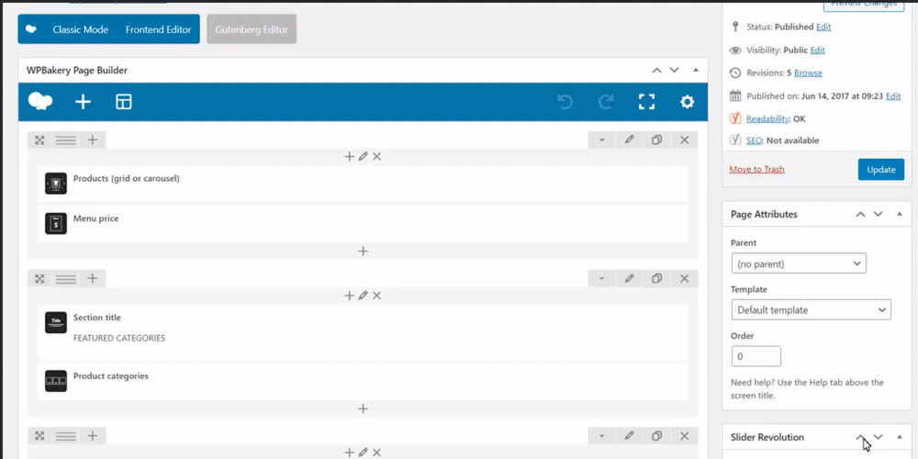The image size is (918, 459).
Task: Select the Products (grid or carousel) element
Action: click(x=363, y=184)
